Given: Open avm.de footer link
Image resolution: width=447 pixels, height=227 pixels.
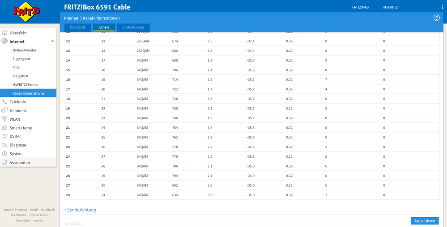Looking at the screenshot, I should (x=38, y=220).
